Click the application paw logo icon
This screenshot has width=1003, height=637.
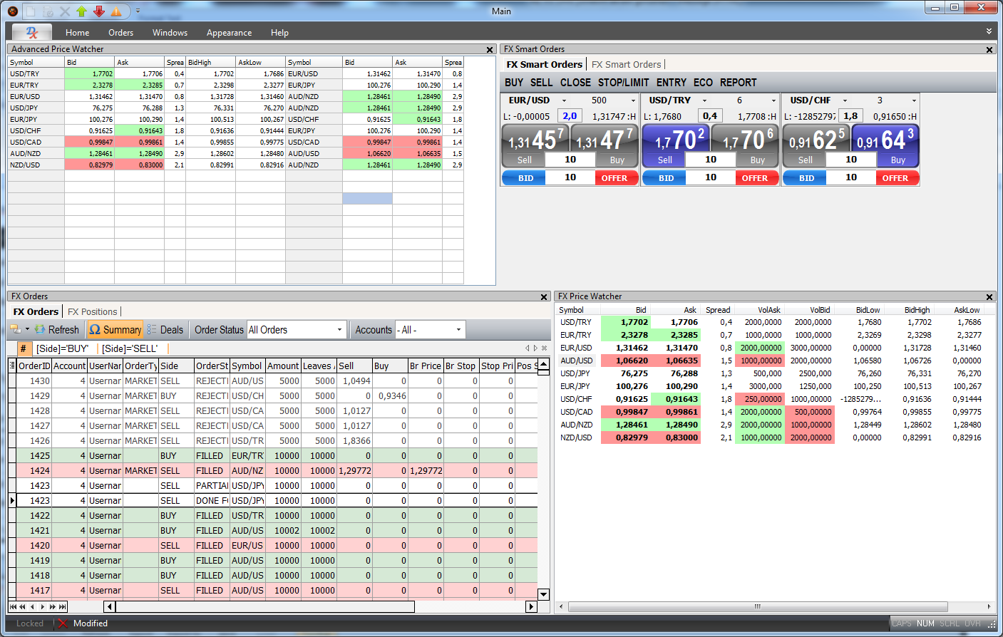coord(12,11)
